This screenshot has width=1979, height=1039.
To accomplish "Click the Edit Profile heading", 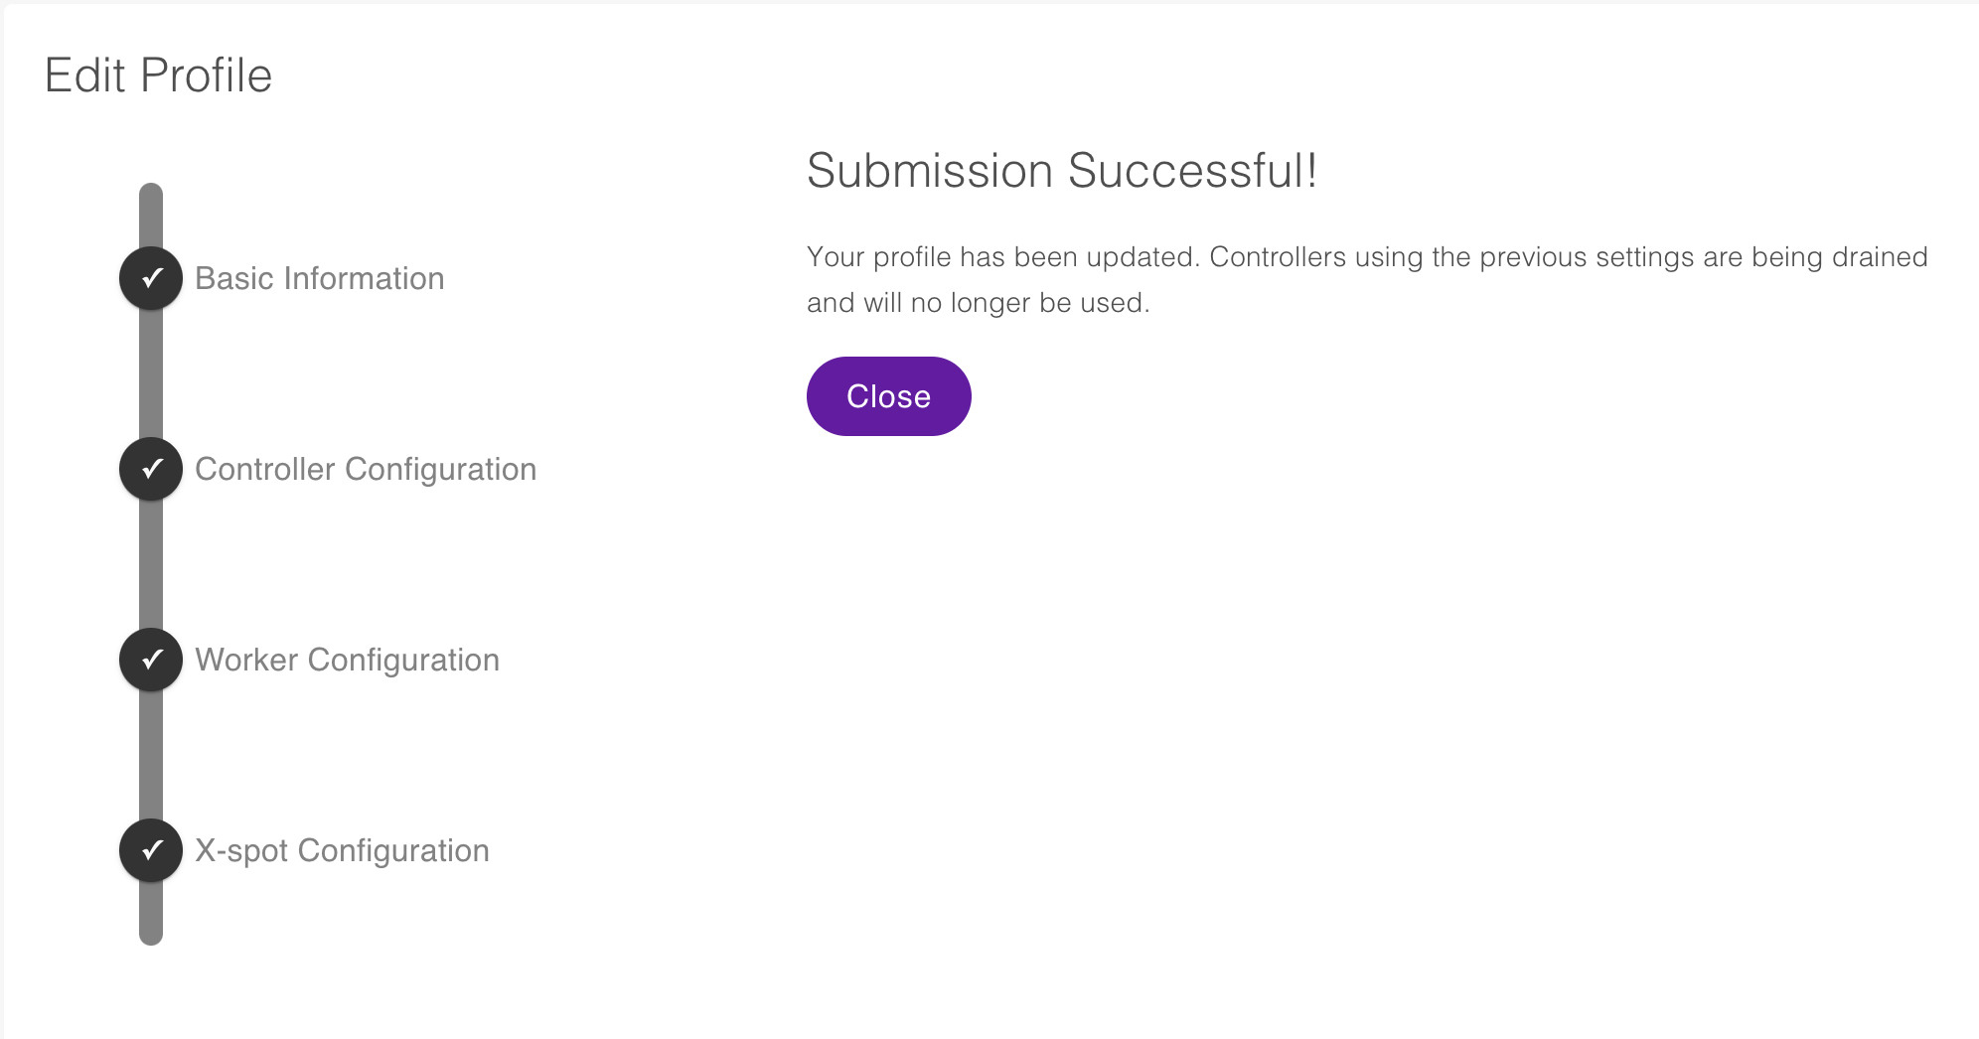I will 160,74.
